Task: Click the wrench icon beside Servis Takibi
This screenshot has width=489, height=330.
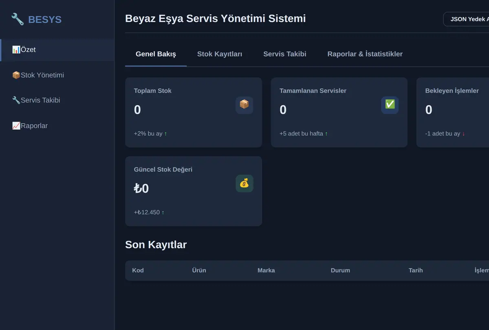Action: [16, 100]
